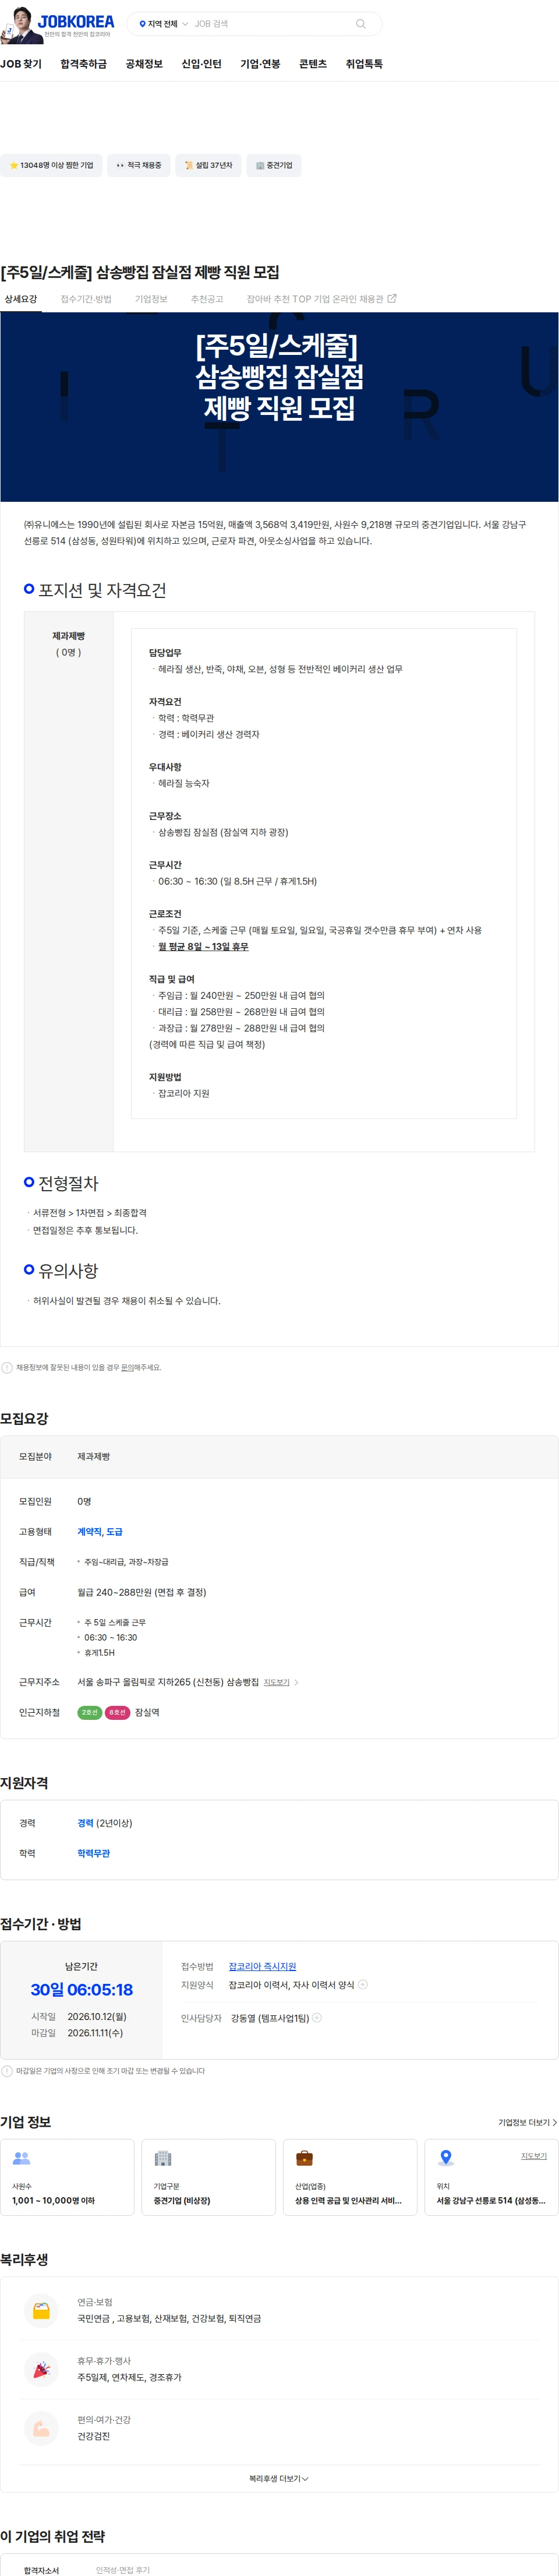Click the 학력무관 education link
The width and height of the screenshot is (559, 2576).
click(x=94, y=1853)
